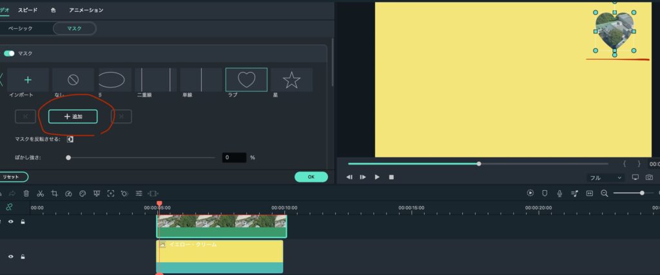660x275 pixels.
Task: Lock the イエロー・クリーム track
Action: coord(23,256)
